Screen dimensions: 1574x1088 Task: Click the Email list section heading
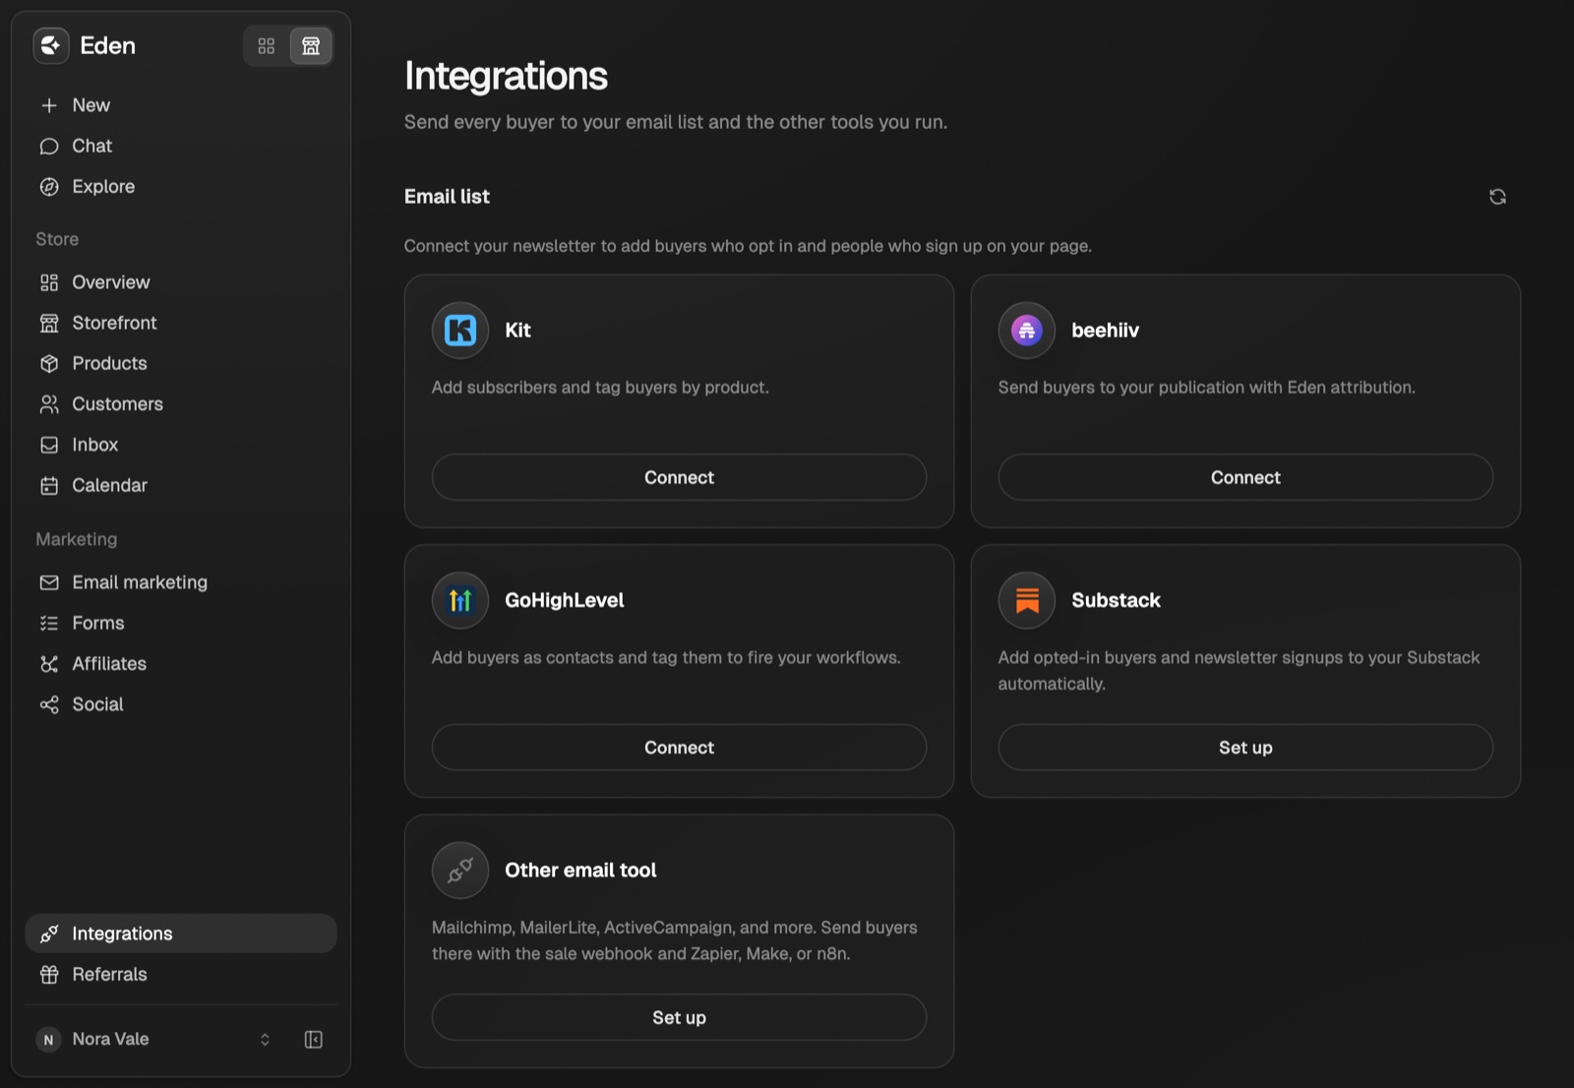[x=447, y=197]
